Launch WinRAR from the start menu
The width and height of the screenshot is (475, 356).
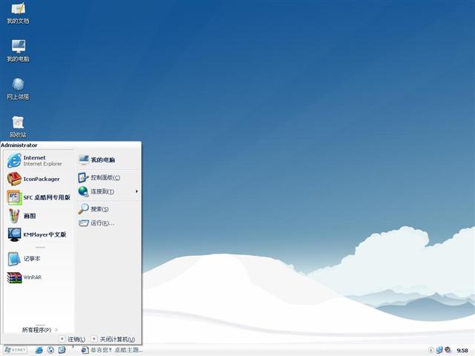39,277
